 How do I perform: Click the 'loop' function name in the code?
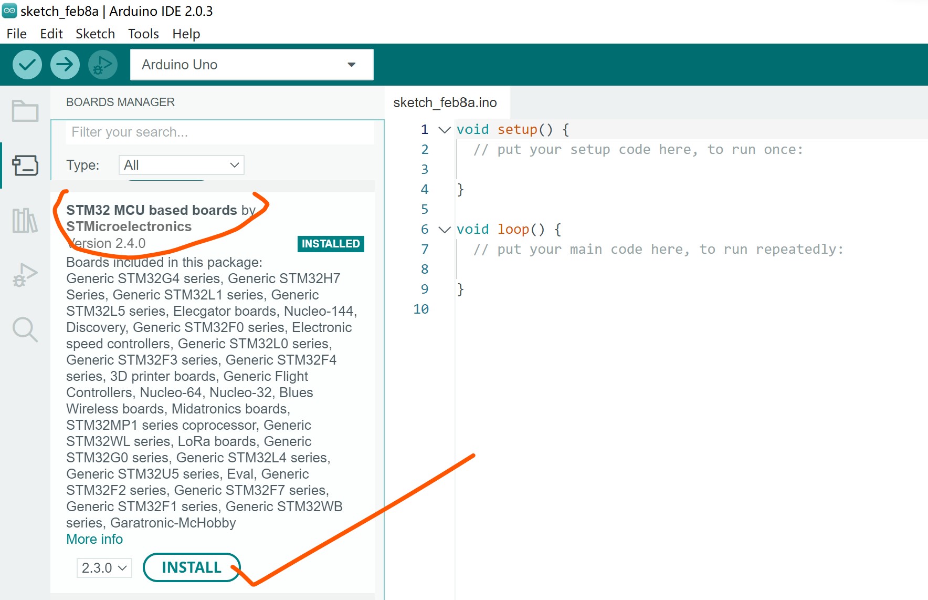[513, 229]
